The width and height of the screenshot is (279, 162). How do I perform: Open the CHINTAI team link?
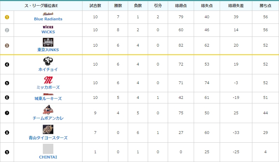pos(48,157)
